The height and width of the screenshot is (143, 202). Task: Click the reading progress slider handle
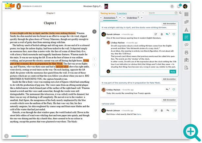27,136
